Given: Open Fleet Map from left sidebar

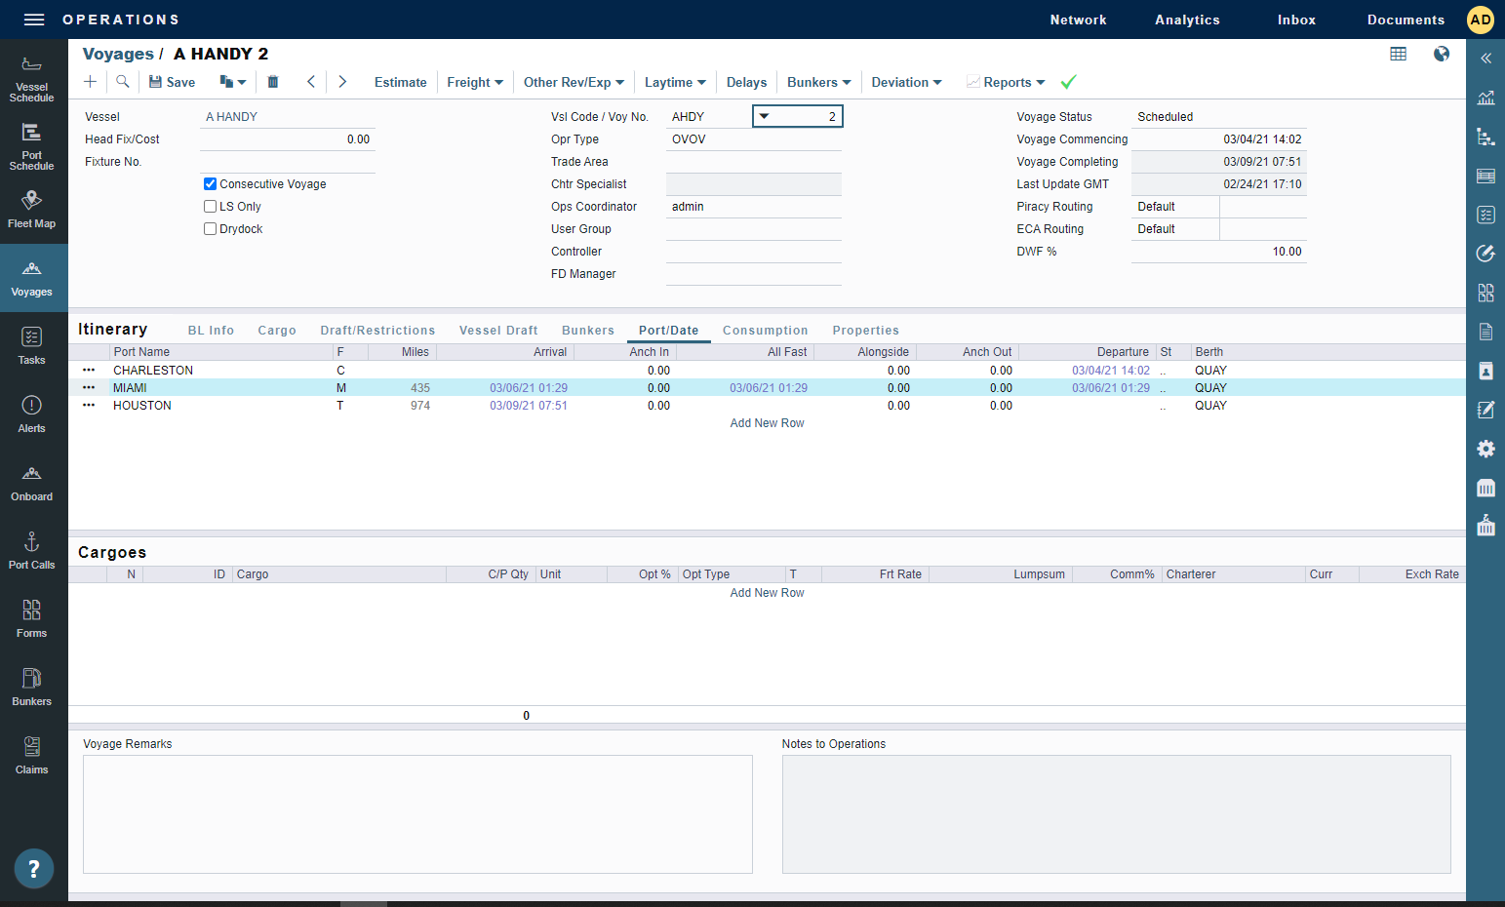Looking at the screenshot, I should click(x=32, y=210).
